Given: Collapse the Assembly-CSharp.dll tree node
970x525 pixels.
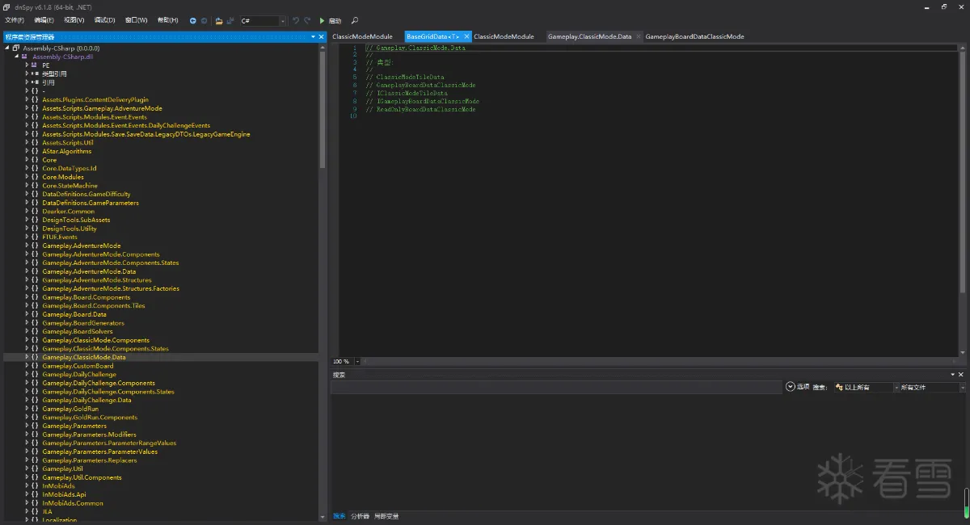Looking at the screenshot, I should [x=15, y=57].
